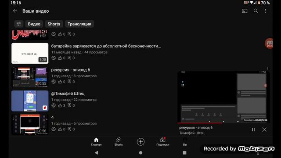
Task: Click comments icon on @Тимофей Штец row
Action: point(69,105)
